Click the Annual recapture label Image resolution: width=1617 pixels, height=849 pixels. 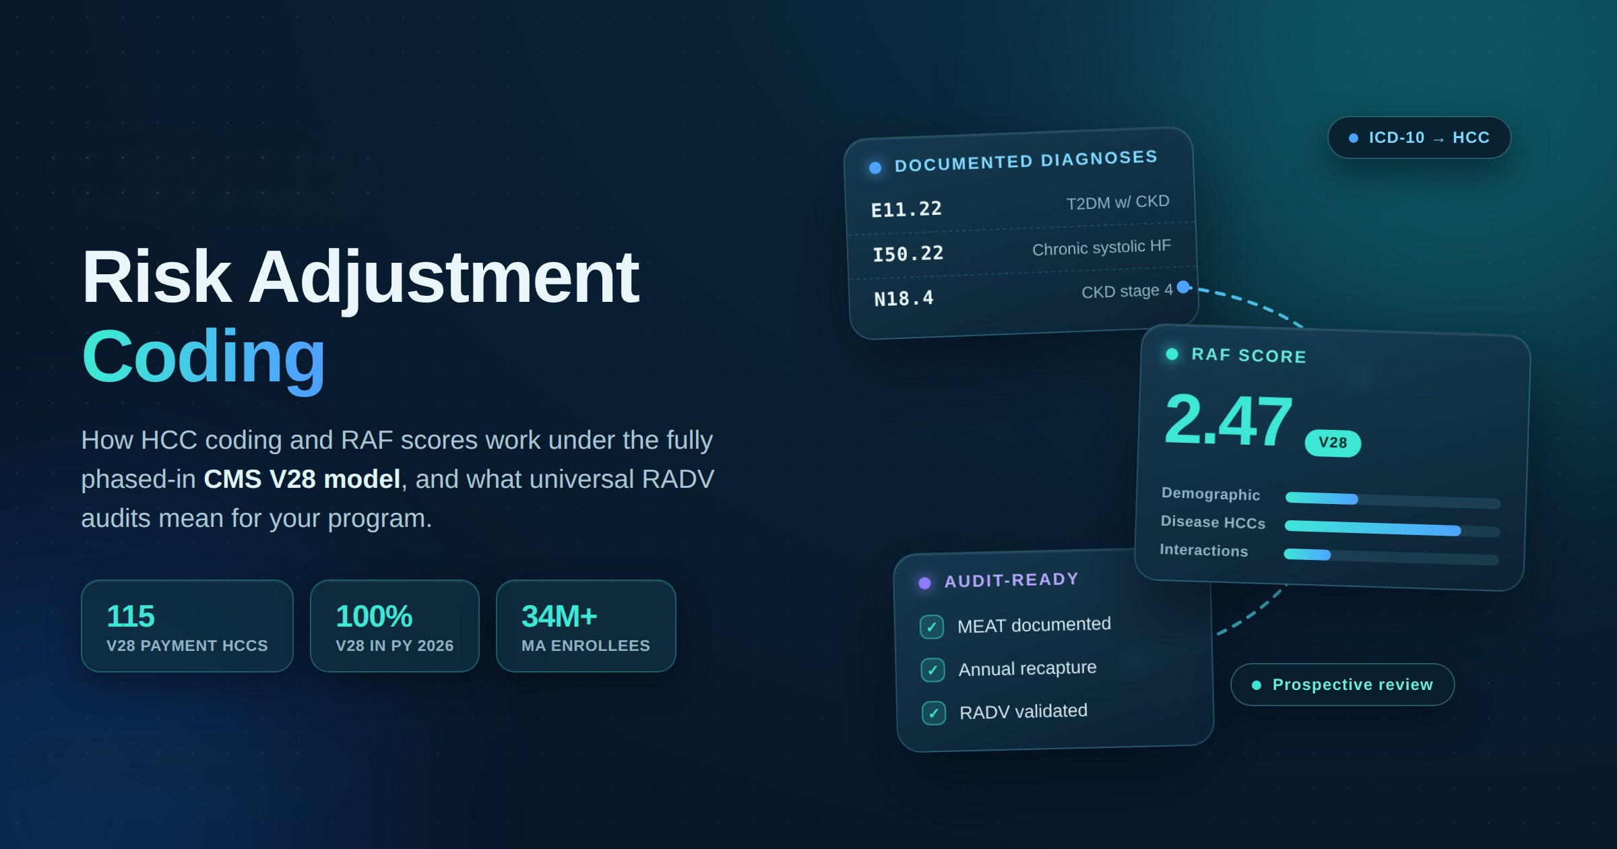pyautogui.click(x=1027, y=668)
